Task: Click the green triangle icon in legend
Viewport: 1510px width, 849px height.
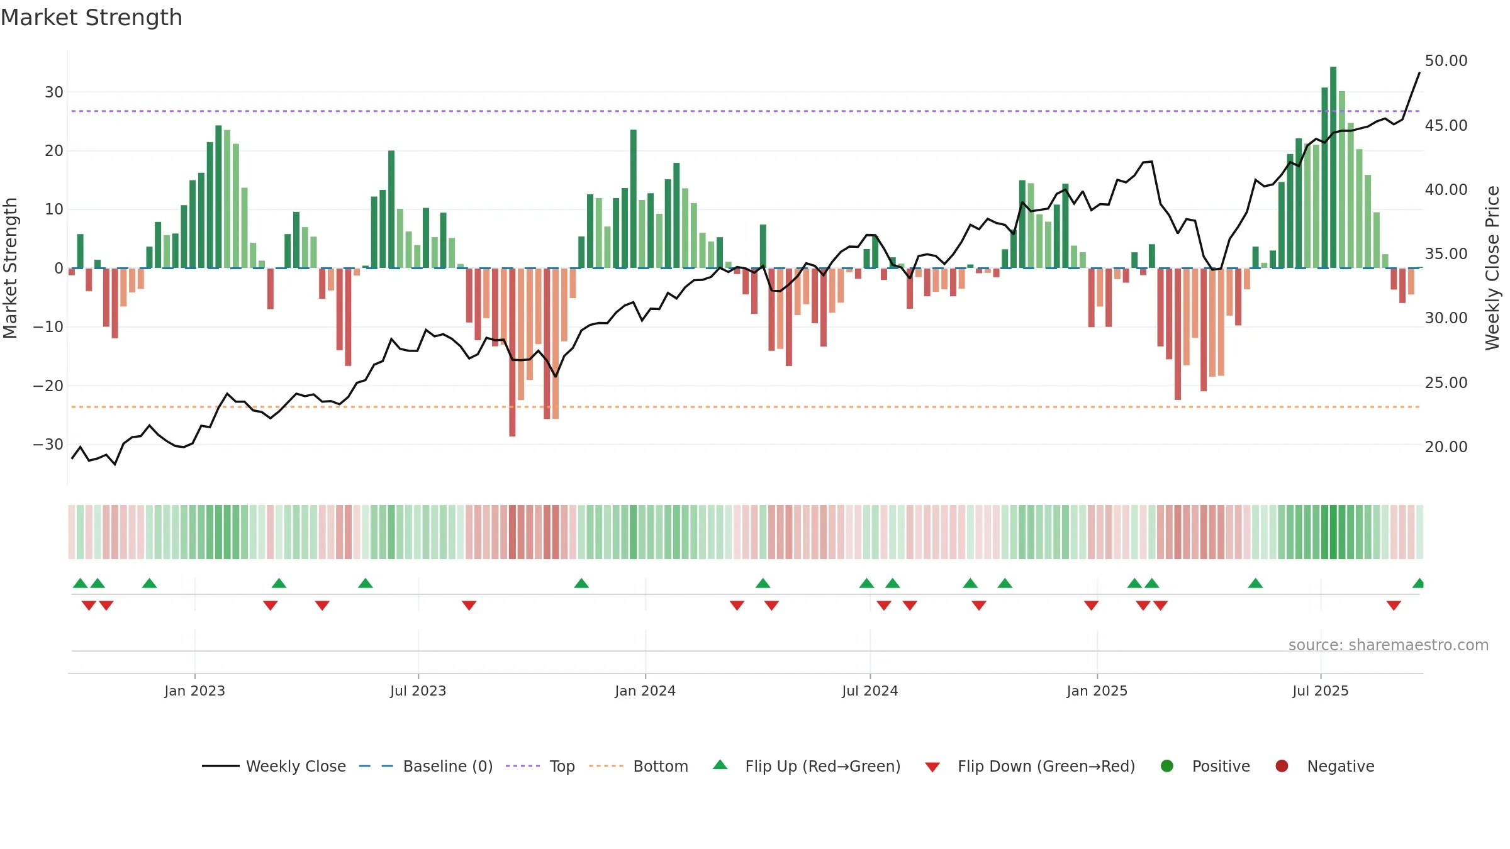Action: (720, 765)
